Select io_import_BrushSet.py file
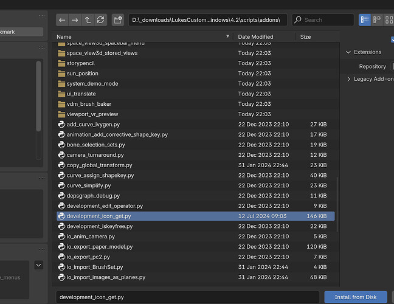Viewport: 394px width, 304px height. pyautogui.click(x=196, y=267)
